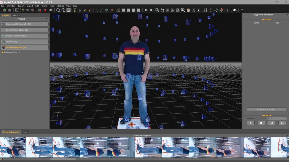Screen dimensions: 289x162
Task: Click the Record button in the Animation panel
Action: click(261, 123)
